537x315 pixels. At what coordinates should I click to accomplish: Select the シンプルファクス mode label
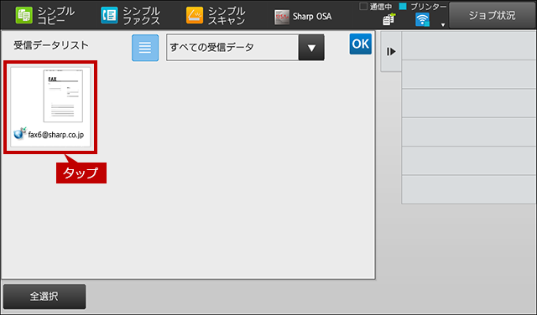141,15
